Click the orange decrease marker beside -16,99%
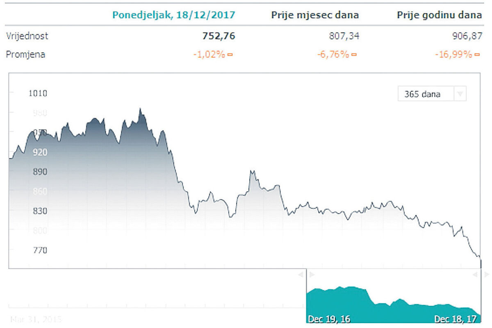This screenshot has height=328, width=492. (477, 55)
